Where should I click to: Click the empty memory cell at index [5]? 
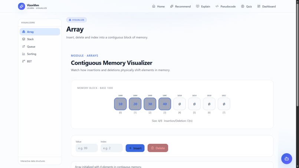[194, 104]
